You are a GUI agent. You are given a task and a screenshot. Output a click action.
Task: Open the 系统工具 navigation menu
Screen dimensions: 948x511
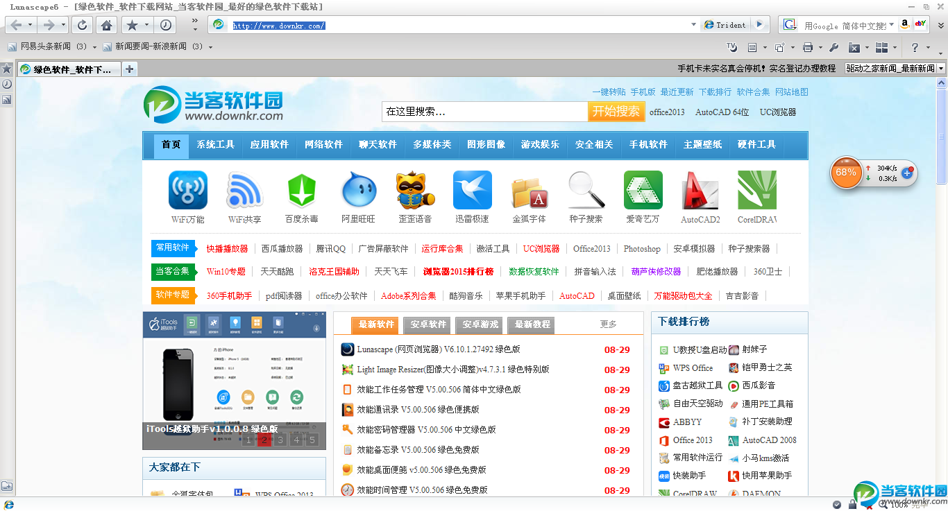tap(215, 145)
